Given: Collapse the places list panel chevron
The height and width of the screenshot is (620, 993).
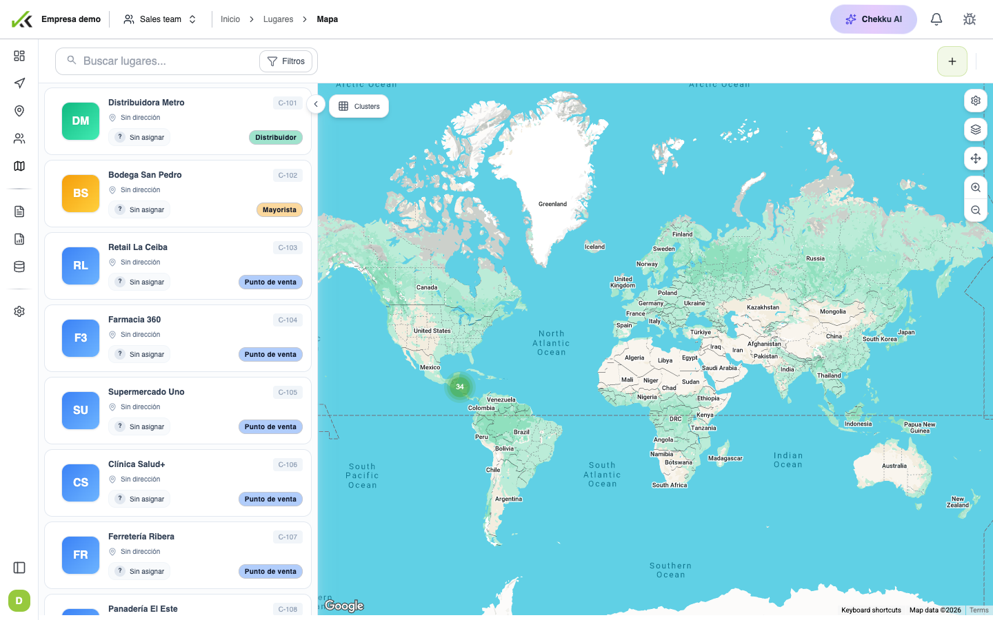Looking at the screenshot, I should click(x=316, y=105).
